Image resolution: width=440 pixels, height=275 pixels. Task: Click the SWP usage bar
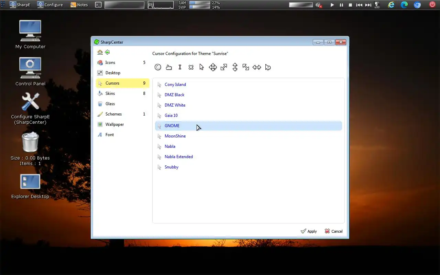(x=199, y=7)
